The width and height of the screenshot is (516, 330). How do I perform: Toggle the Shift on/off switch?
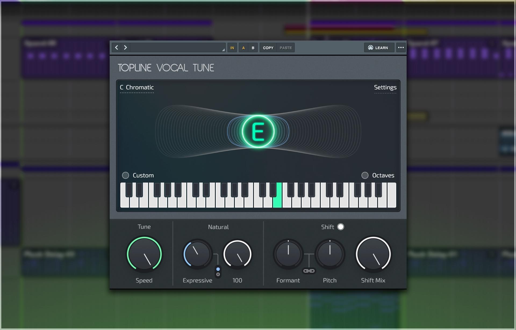point(341,227)
